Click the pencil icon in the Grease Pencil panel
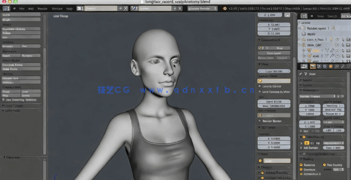Image resolution: width=351 pixels, height=180 pixels. click(x=260, y=48)
